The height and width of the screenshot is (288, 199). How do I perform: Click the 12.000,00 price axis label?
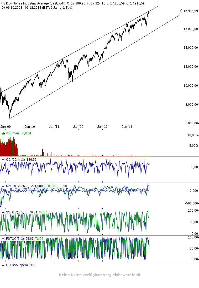191,67
